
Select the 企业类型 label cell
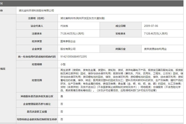tap(37, 49)
